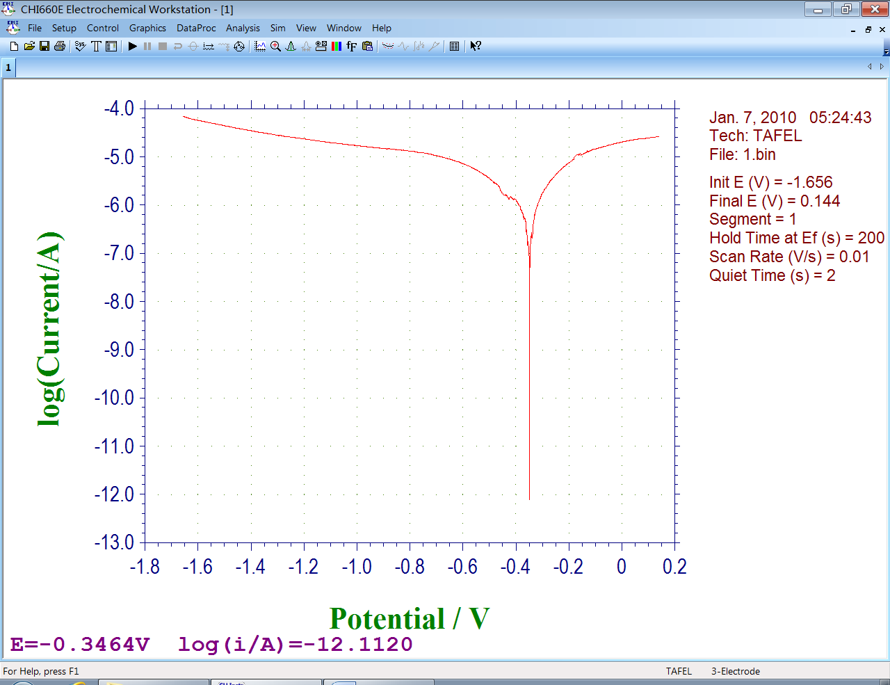Open the Setup menu
This screenshot has height=685, width=890.
point(64,29)
